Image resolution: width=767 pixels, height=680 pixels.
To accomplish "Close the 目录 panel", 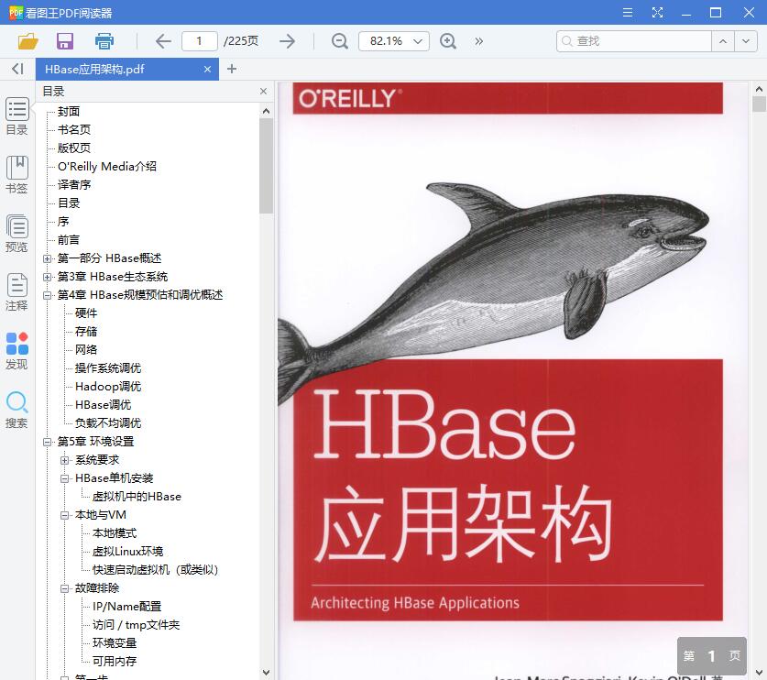I will point(264,91).
